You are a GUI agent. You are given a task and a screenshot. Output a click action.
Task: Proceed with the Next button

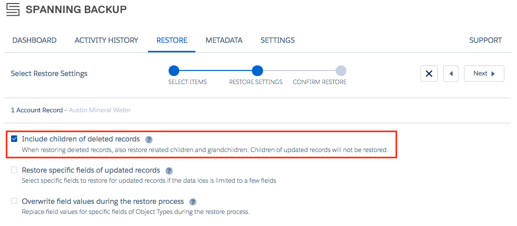pyautogui.click(x=484, y=73)
